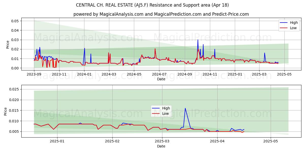Click the '2024-07' tick label
This screenshot has height=152, width=305.
coord(159,74)
